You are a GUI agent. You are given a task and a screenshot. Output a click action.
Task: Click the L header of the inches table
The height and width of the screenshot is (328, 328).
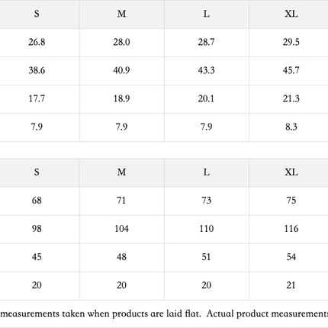pyautogui.click(x=207, y=14)
